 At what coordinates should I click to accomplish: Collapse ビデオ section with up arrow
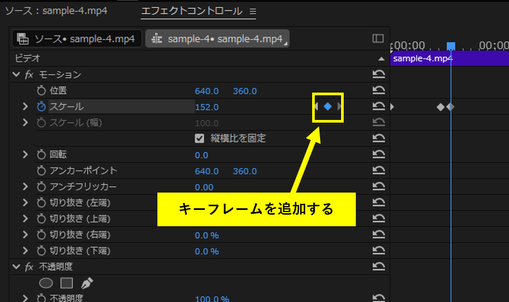tap(382, 59)
